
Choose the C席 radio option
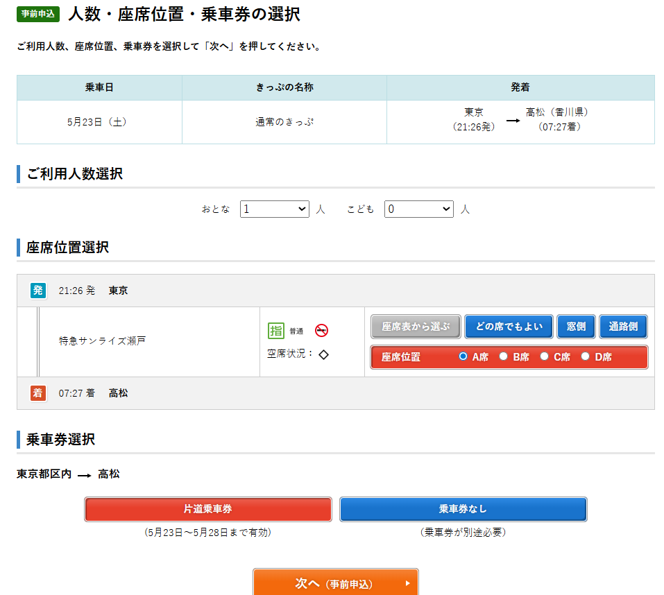(x=545, y=356)
